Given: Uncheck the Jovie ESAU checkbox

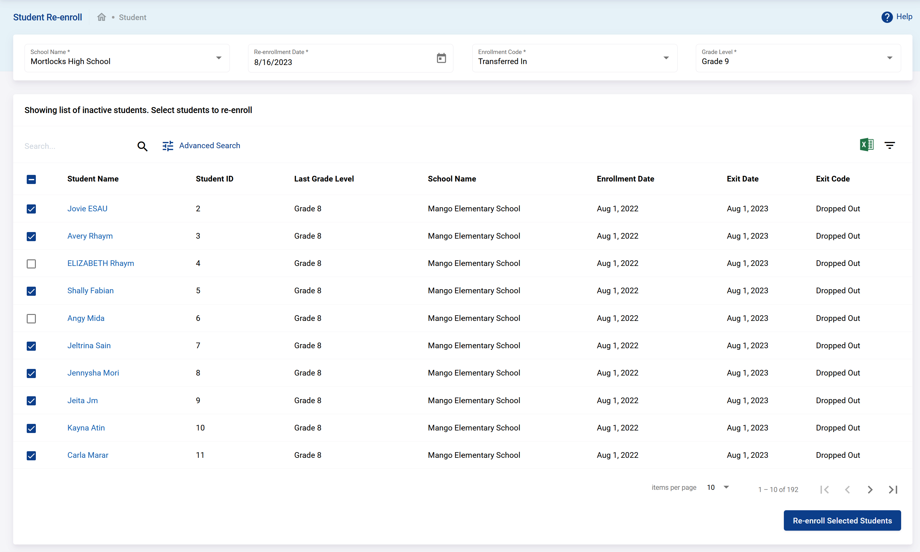Looking at the screenshot, I should click(x=31, y=209).
